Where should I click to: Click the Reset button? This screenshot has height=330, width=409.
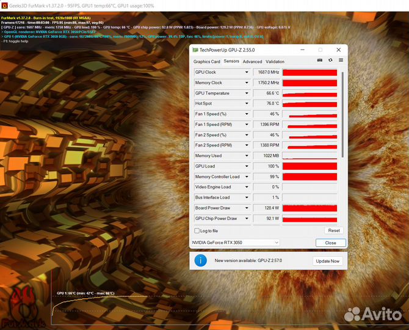point(334,230)
